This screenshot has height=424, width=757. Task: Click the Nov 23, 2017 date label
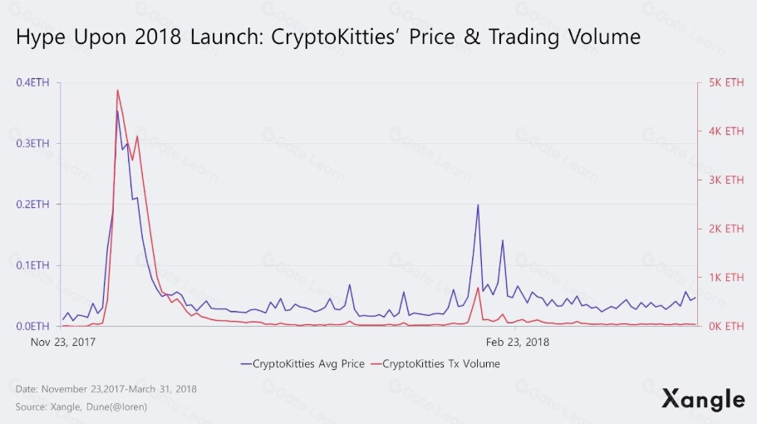coord(65,342)
